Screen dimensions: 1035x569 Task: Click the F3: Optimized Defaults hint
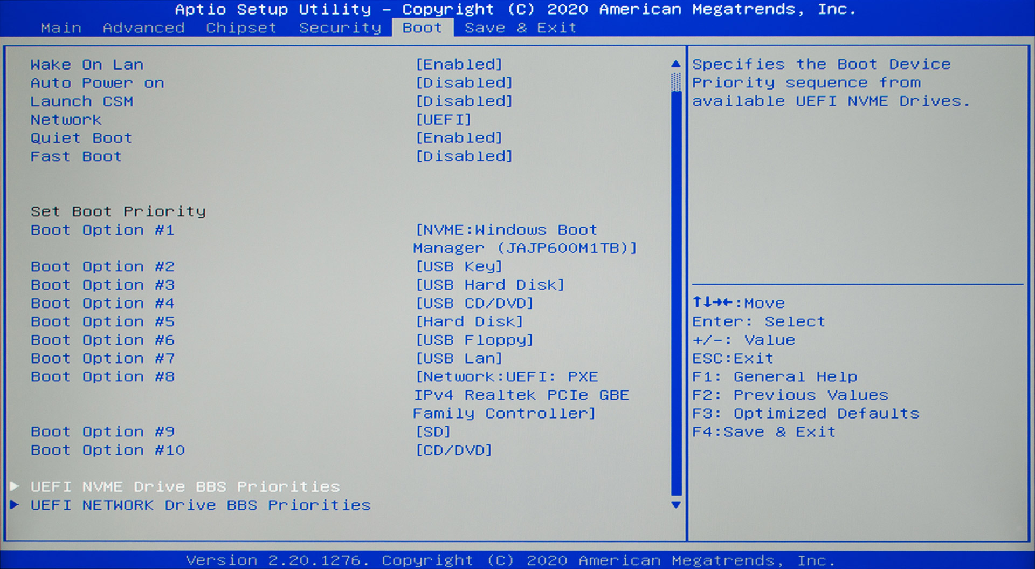coord(806,413)
